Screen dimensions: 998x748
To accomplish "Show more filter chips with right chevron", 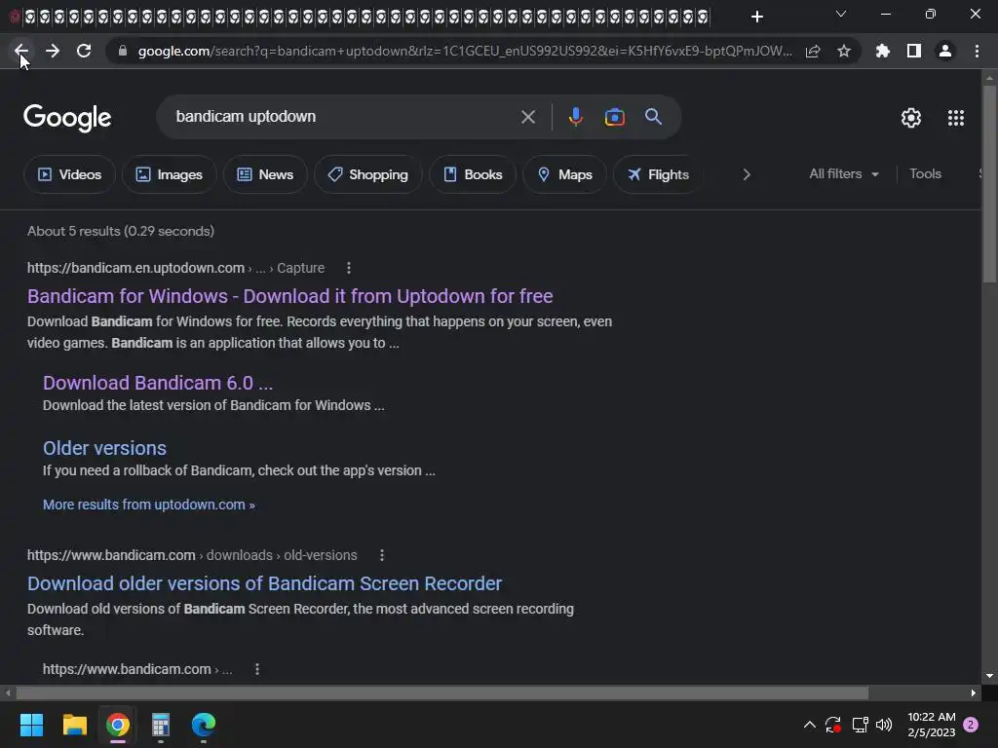I will pos(747,174).
